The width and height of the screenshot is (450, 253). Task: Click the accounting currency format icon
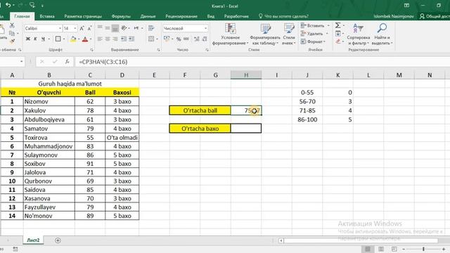pyautogui.click(x=167, y=39)
